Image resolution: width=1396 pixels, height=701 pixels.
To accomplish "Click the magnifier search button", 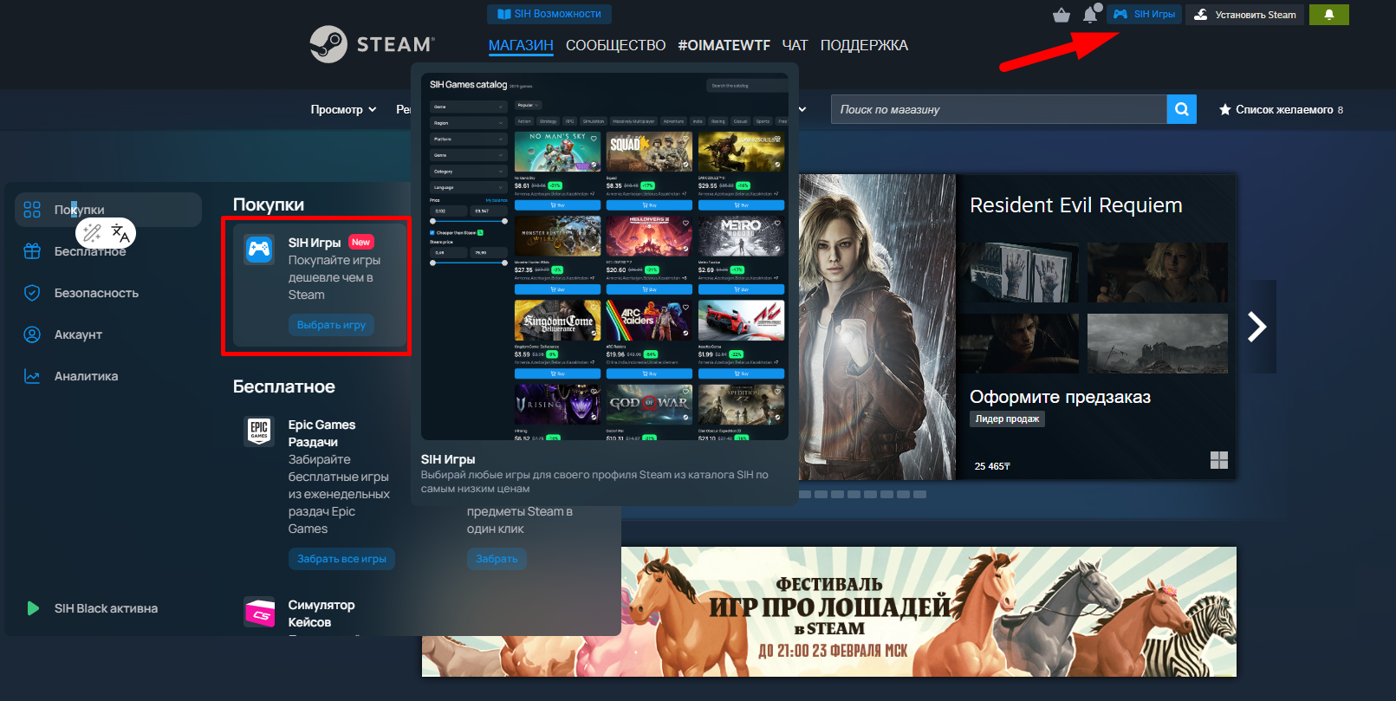I will [1182, 109].
